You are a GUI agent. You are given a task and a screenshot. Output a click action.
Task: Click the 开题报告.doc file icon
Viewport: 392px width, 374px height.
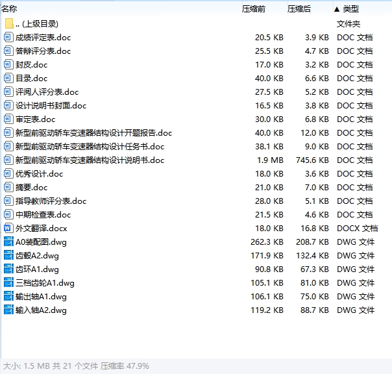[x=8, y=133]
